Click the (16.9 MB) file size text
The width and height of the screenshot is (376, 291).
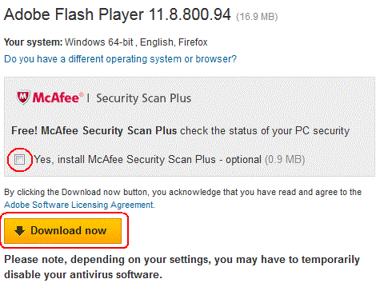[x=257, y=17]
